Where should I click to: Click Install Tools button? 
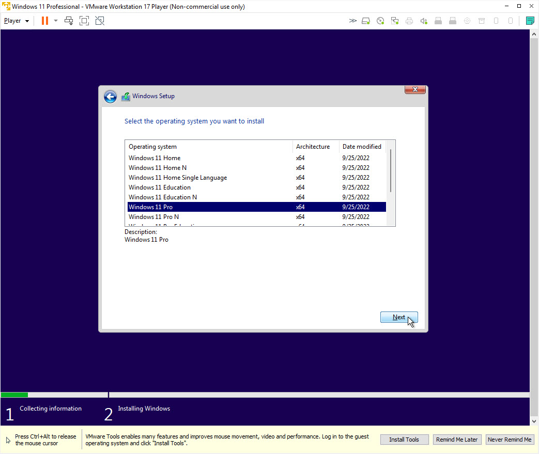point(404,440)
